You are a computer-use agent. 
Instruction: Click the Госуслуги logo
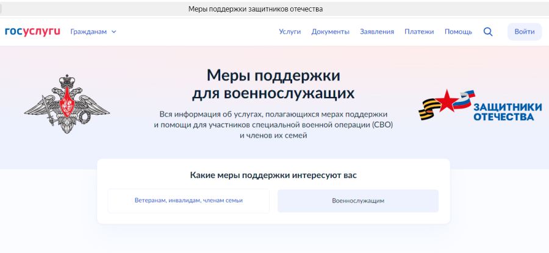[x=32, y=32]
